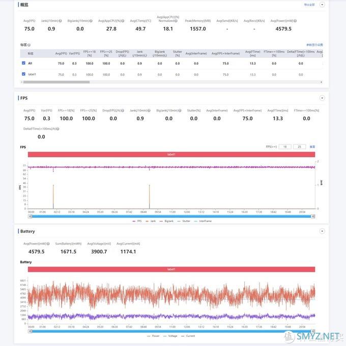This screenshot has height=346, width=346.
Task: Click the help icon beside Normalized CPU label
Action: point(176,21)
